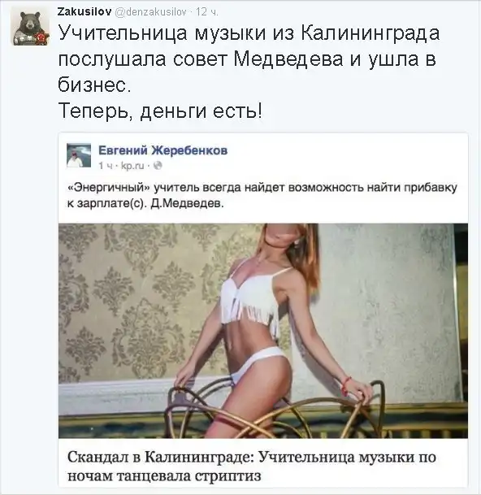Click the word Калининграда in tweet
This screenshot has height=495, width=481.
pyautogui.click(x=370, y=33)
